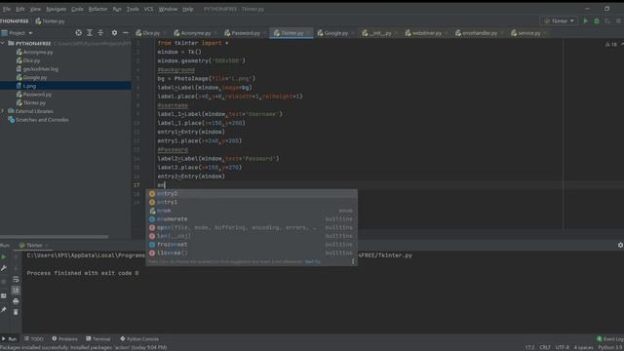Select Scratches and Consoles node
This screenshot has width=624, height=351.
[41, 120]
